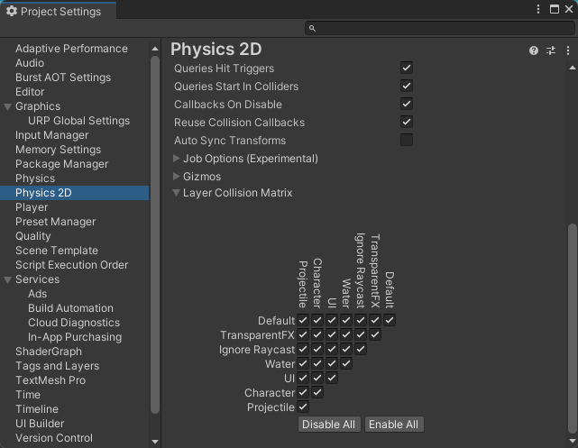Open the Physics 2D panel kebab menu
The width and height of the screenshot is (578, 448).
tap(568, 50)
